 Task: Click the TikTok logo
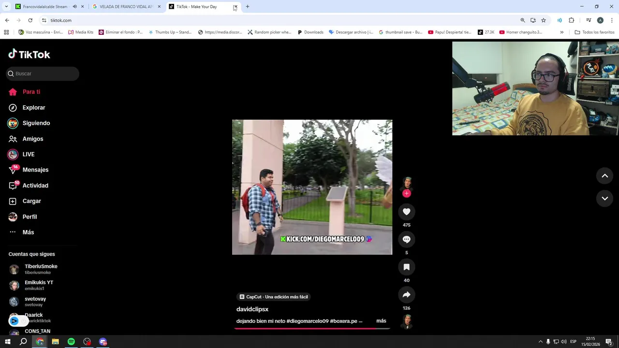pos(29,54)
